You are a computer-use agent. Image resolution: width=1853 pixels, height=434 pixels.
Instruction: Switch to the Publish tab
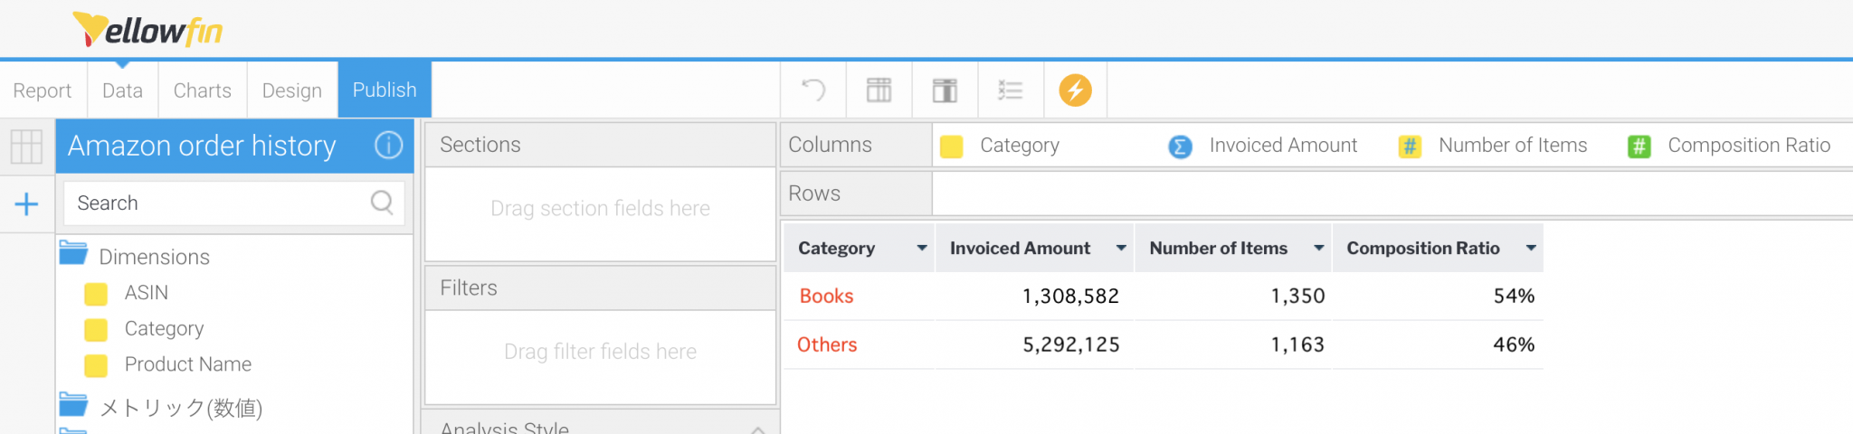(x=385, y=90)
